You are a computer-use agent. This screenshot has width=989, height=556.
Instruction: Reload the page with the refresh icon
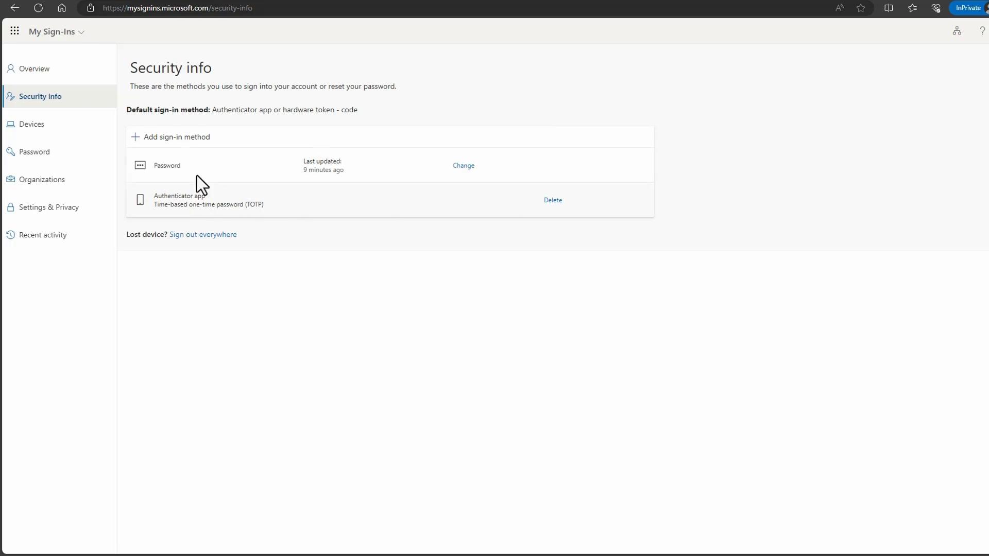click(38, 8)
